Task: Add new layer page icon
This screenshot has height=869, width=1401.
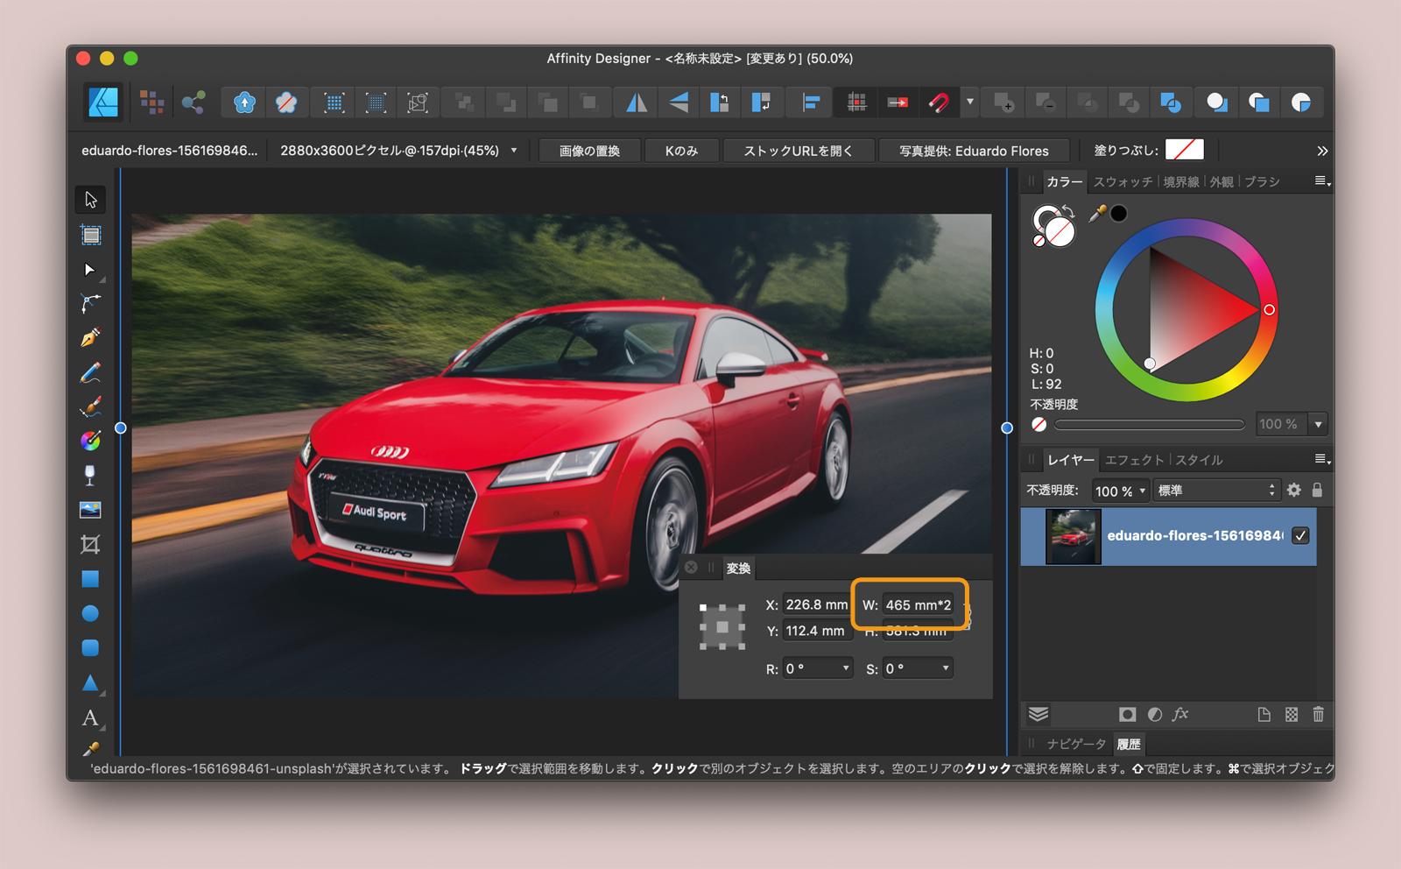Action: pyautogui.click(x=1264, y=715)
